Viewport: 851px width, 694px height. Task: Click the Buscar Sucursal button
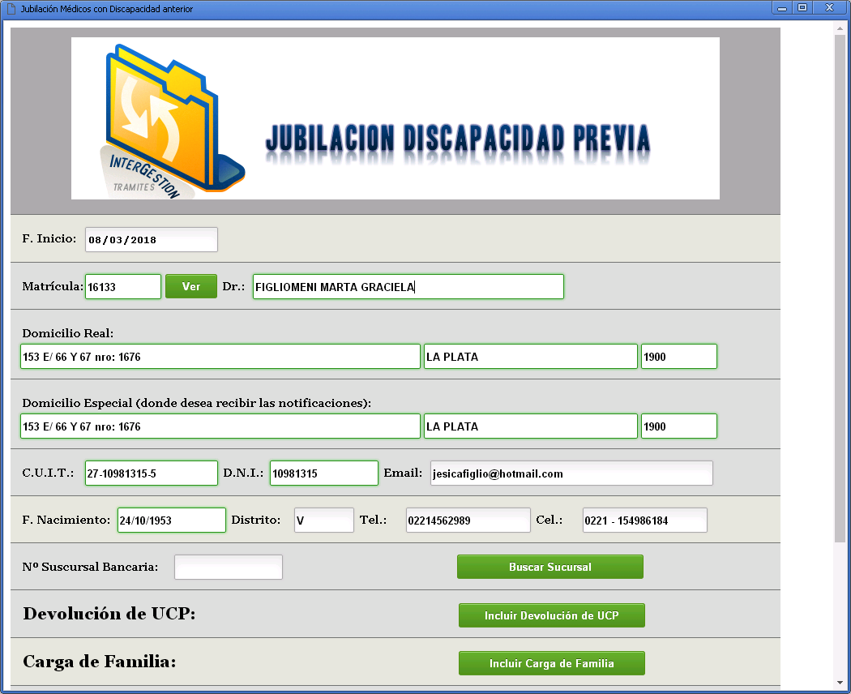[x=550, y=567]
